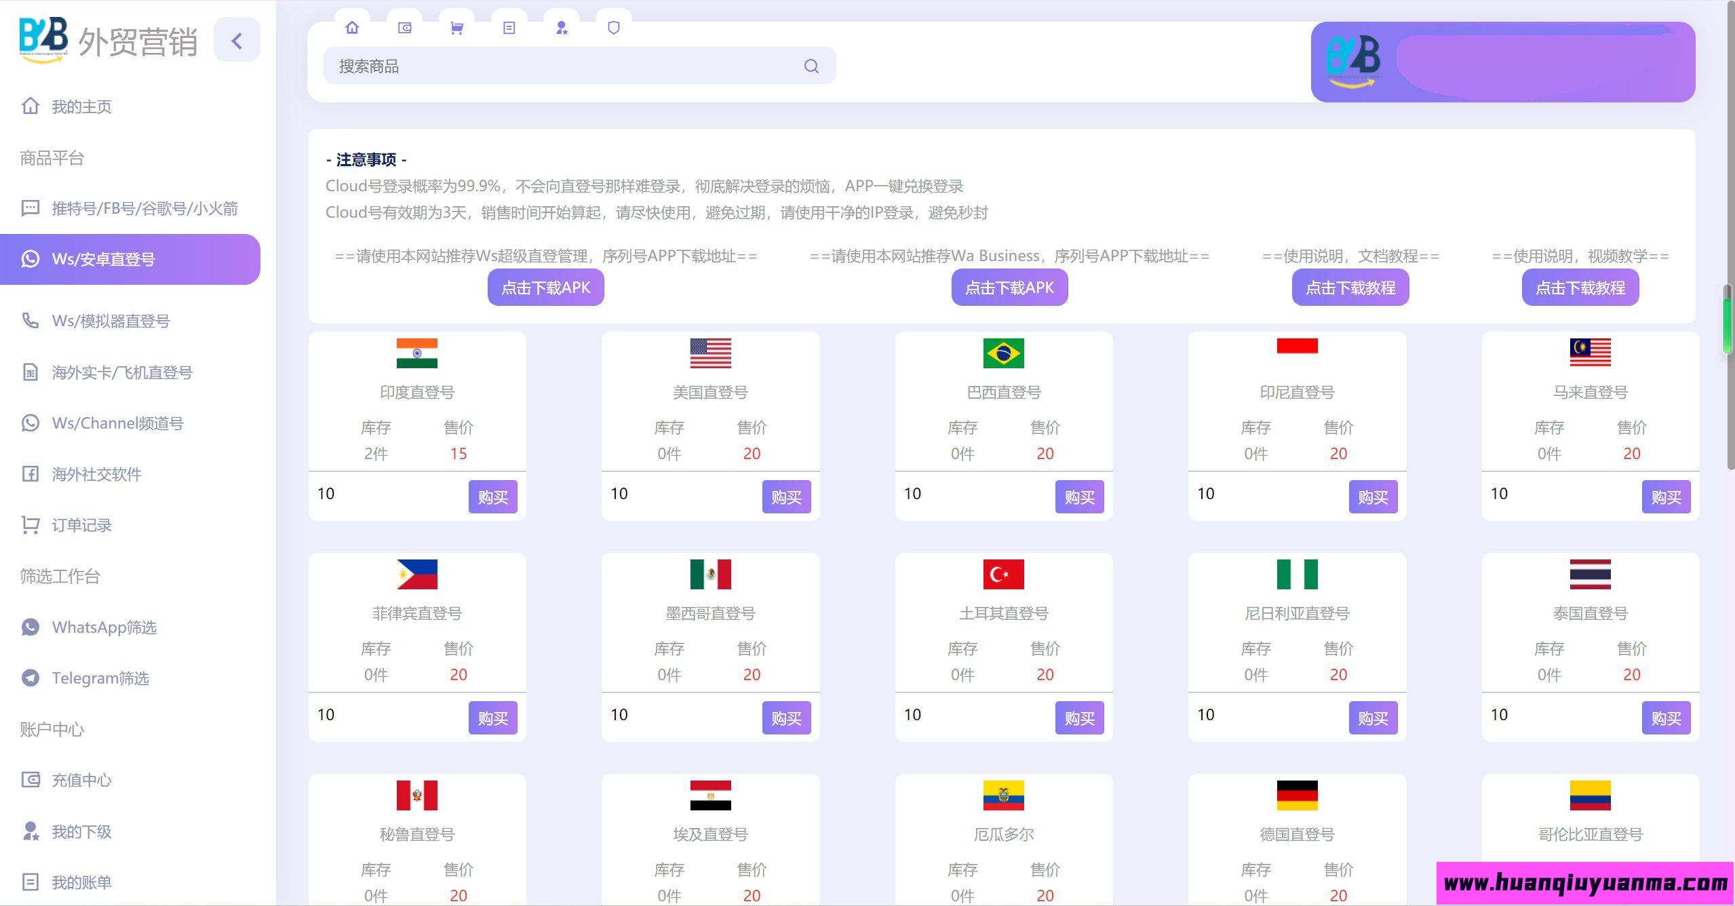The image size is (1735, 906).
Task: Click the home icon beside 我的主页
Action: click(x=31, y=106)
